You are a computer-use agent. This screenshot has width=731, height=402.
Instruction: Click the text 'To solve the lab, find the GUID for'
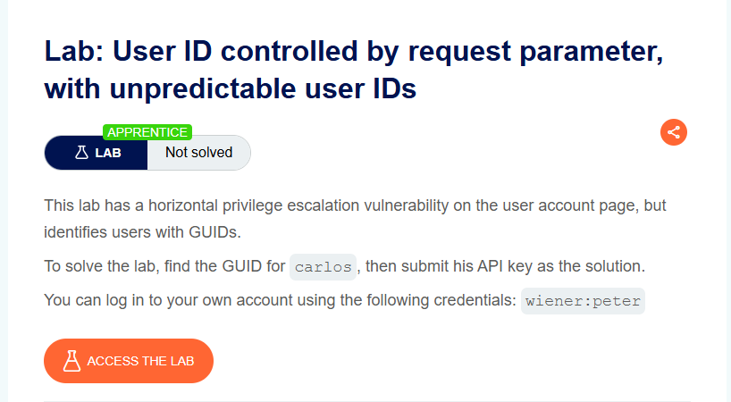point(164,266)
